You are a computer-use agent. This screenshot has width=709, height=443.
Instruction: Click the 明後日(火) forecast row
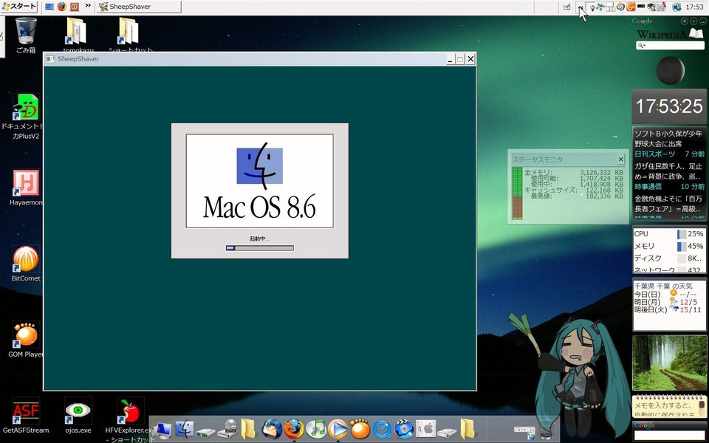pos(668,309)
